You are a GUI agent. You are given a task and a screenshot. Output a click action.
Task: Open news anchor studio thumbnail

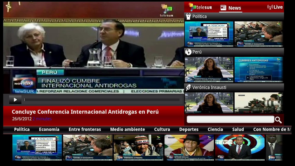tap(240, 148)
